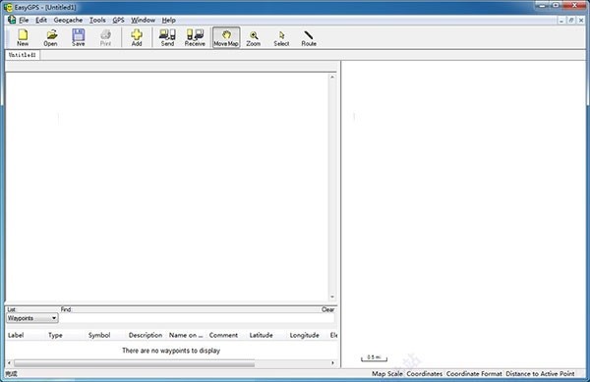Select the Zoom magnifier tool
This screenshot has height=382, width=590.
[x=254, y=37]
